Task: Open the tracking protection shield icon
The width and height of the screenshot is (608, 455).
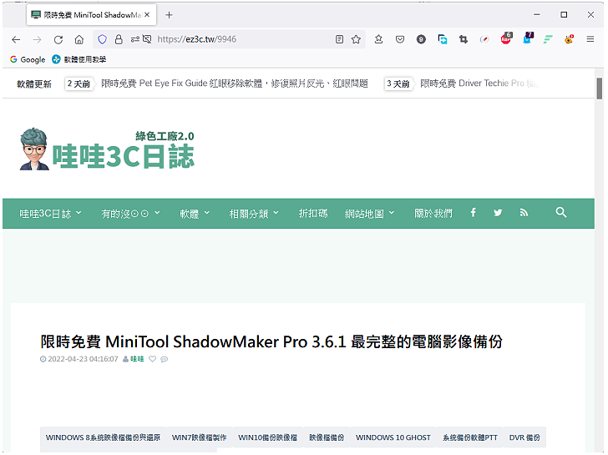Action: pos(103,39)
